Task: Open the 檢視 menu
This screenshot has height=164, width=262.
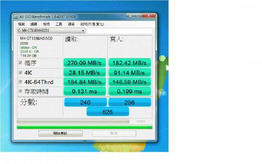Action: 46,24
